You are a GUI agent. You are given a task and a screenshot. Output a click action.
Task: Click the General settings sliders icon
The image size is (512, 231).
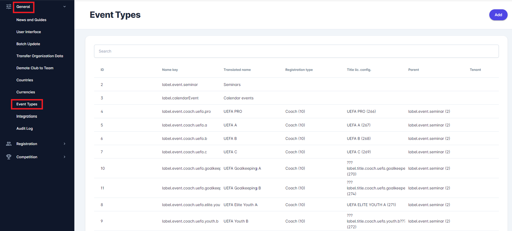9,7
